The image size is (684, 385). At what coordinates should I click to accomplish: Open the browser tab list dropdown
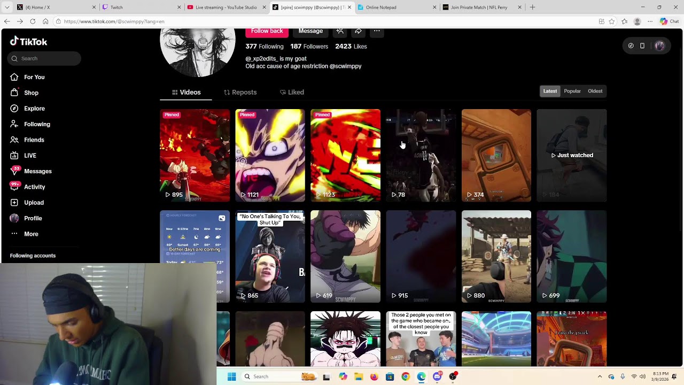coord(7,7)
